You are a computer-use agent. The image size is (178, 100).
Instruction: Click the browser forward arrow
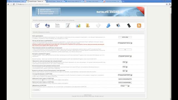coord(11,4)
